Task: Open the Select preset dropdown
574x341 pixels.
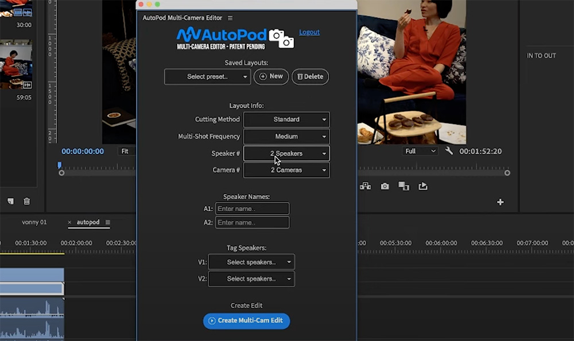Action: [207, 76]
